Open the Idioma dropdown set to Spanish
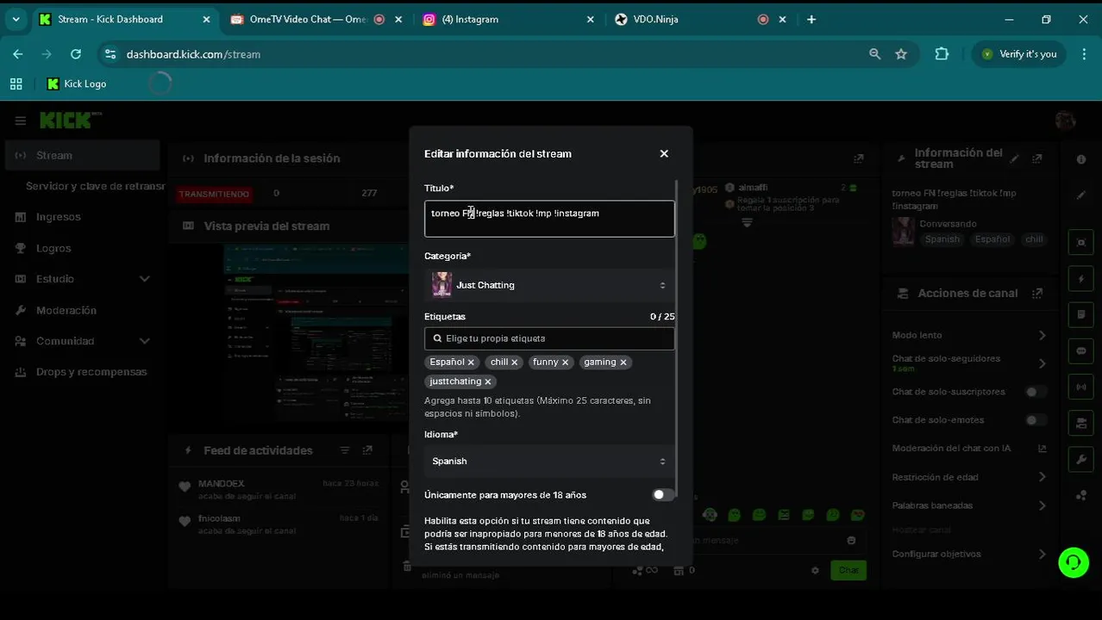This screenshot has height=620, width=1102. pos(549,462)
